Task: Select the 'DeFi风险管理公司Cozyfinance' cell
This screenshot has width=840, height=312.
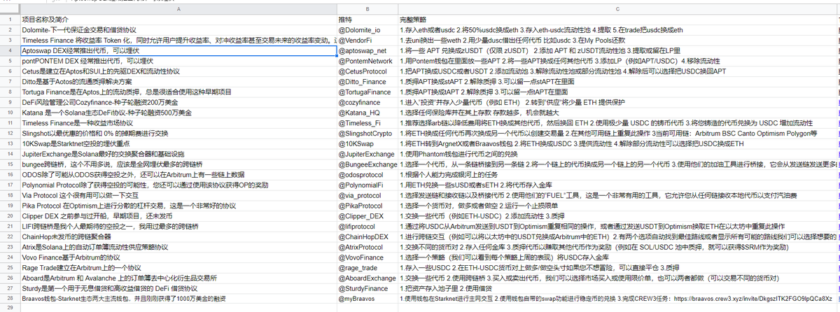Action: pos(178,102)
